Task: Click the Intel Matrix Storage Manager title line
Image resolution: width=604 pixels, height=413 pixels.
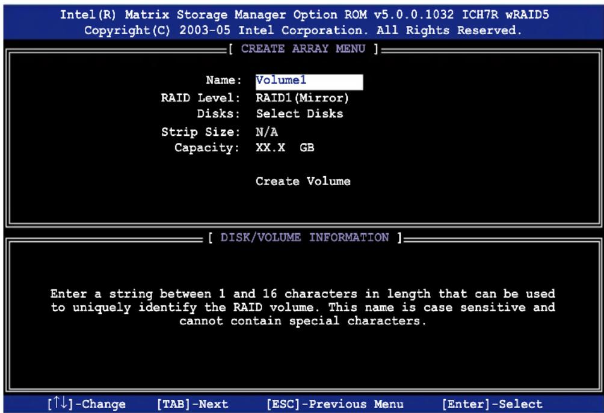Action: tap(304, 14)
